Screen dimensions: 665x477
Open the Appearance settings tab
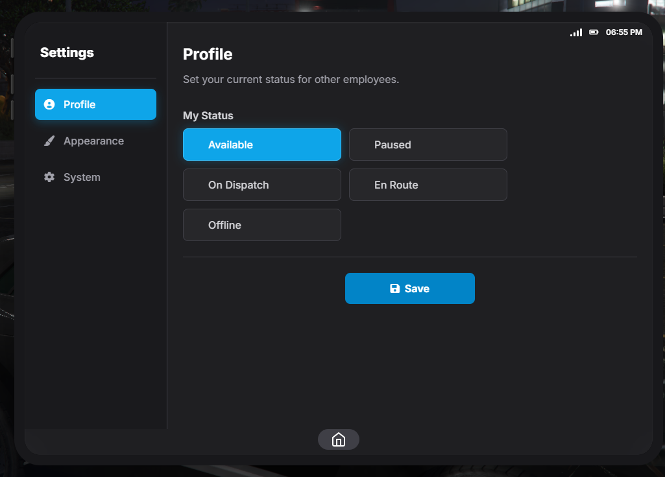pyautogui.click(x=95, y=141)
